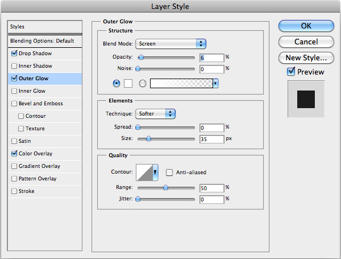Click the Cancel button
The height and width of the screenshot is (259, 341).
(306, 42)
